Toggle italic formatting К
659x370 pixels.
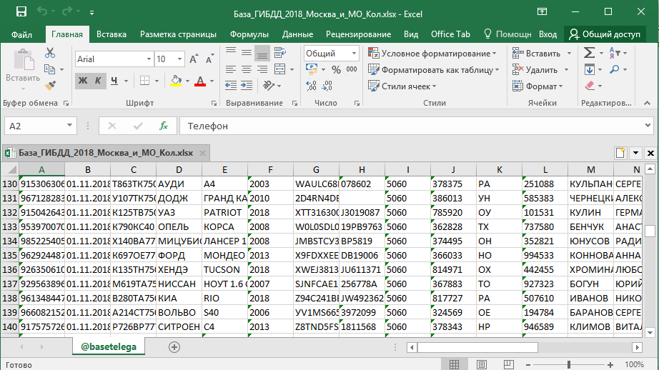[98, 81]
